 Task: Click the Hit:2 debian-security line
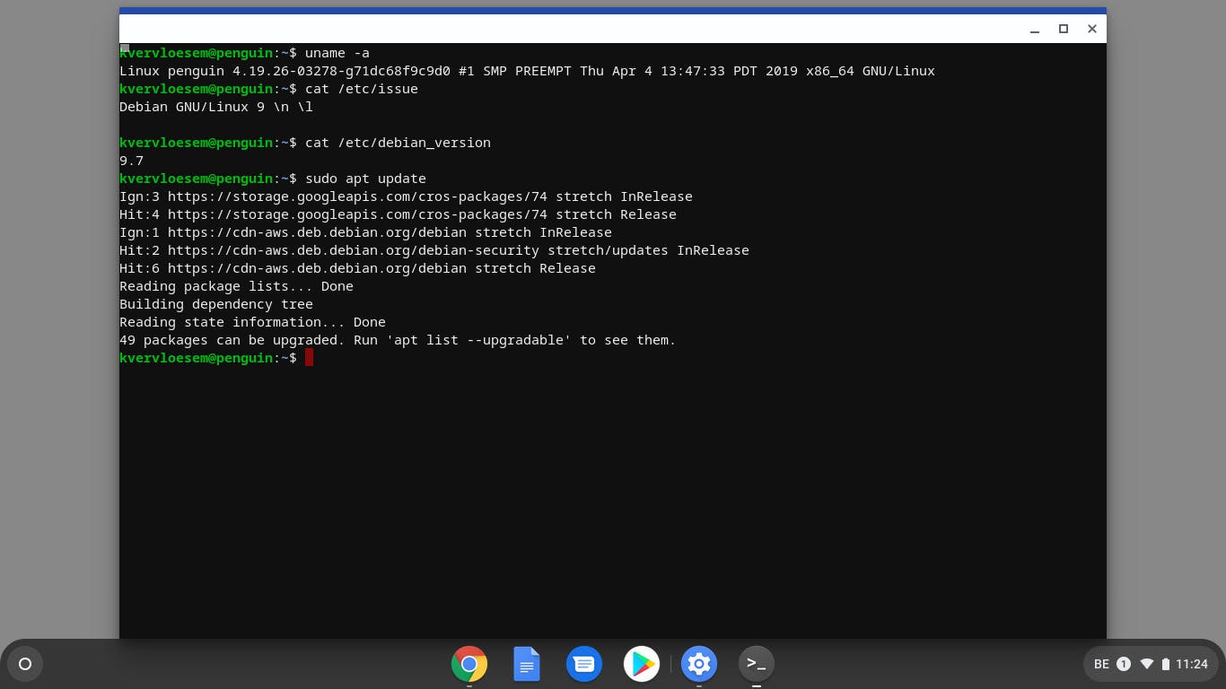[434, 250]
